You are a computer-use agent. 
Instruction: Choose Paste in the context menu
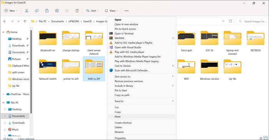click(x=142, y=117)
